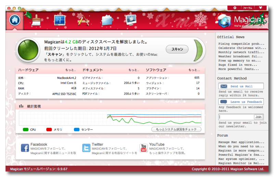Open forum post 'Magican Monitor is Rel...'

point(241,163)
